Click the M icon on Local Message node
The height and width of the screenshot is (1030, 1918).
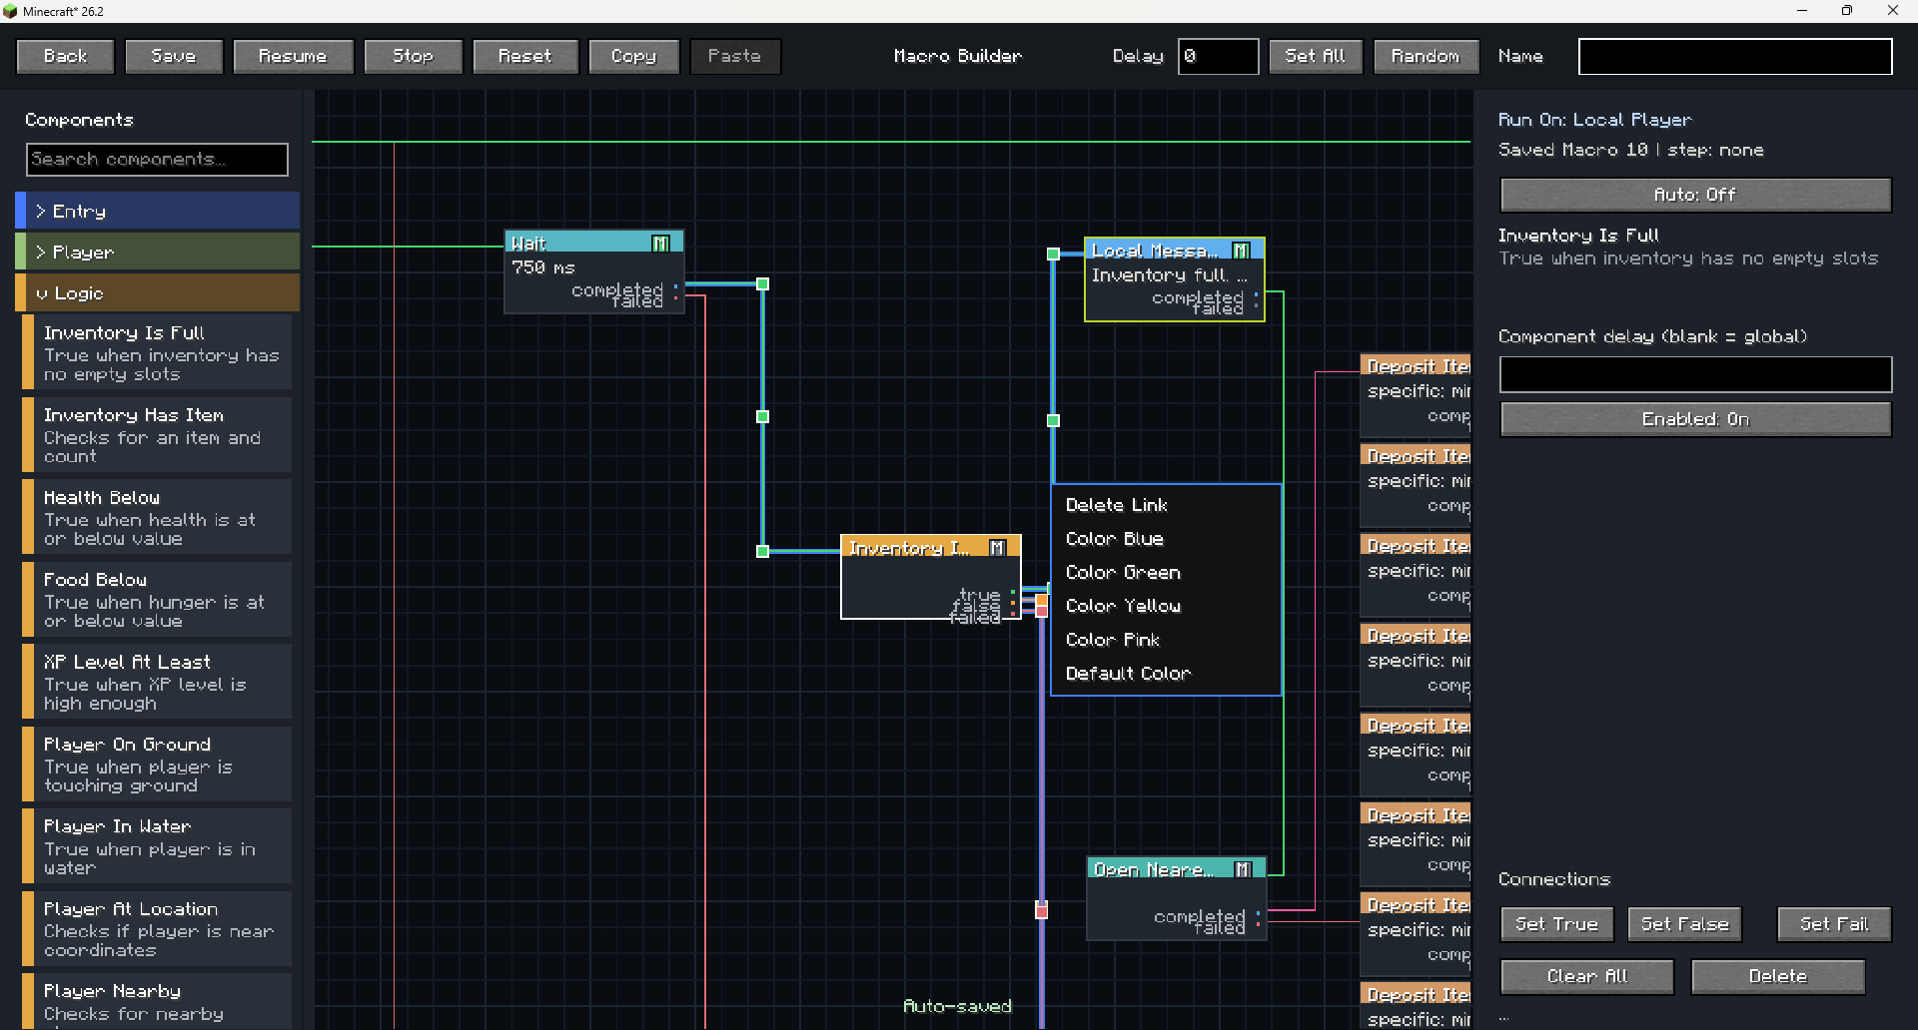tap(1241, 251)
